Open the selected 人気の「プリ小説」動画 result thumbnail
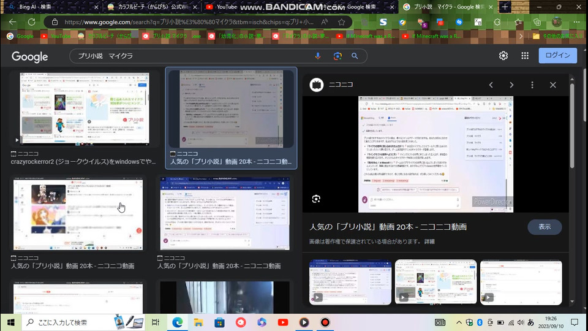 (x=231, y=109)
